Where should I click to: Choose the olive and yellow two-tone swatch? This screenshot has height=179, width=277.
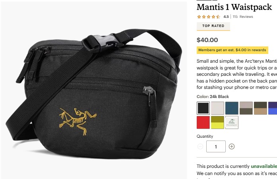[217, 122]
